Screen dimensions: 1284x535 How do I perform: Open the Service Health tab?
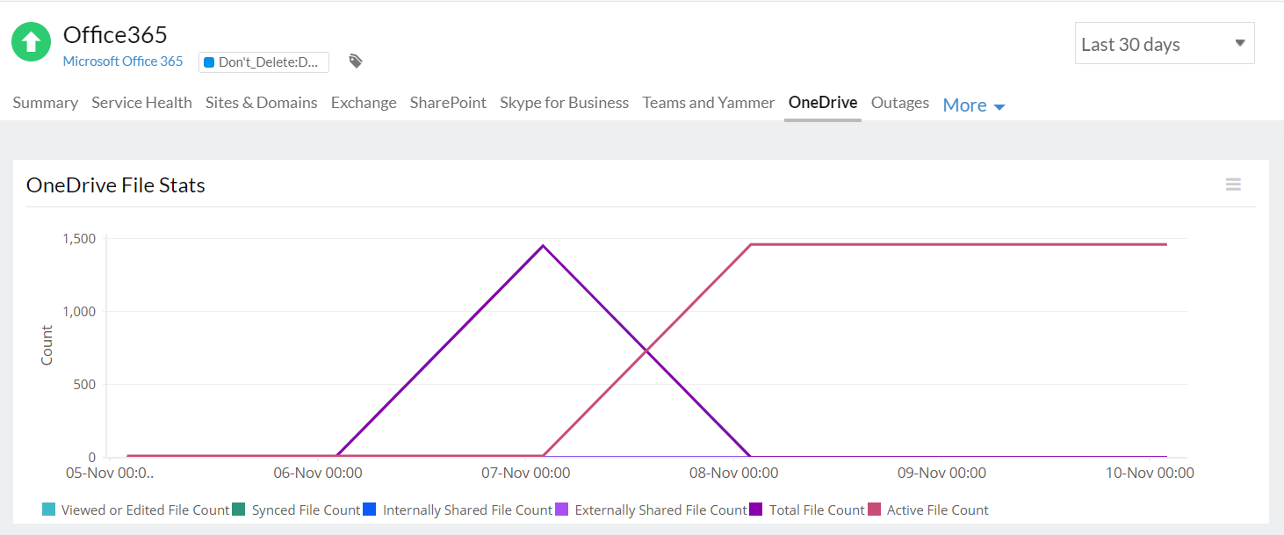141,103
